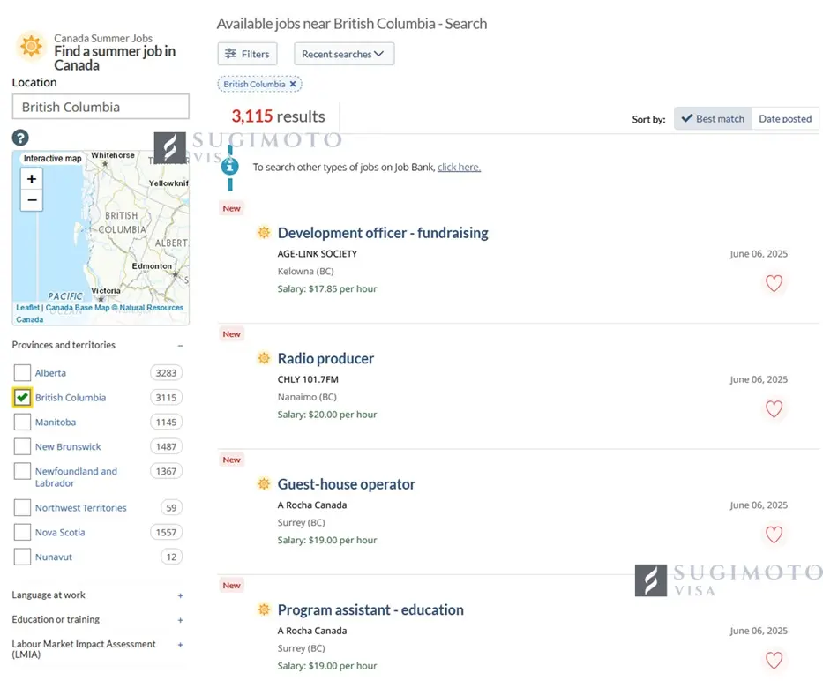Click the 1557 count badge for Nova Scotia
The width and height of the screenshot is (823, 688).
[x=166, y=532]
